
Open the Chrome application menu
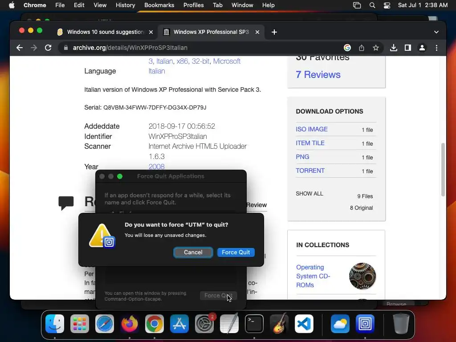(35, 5)
